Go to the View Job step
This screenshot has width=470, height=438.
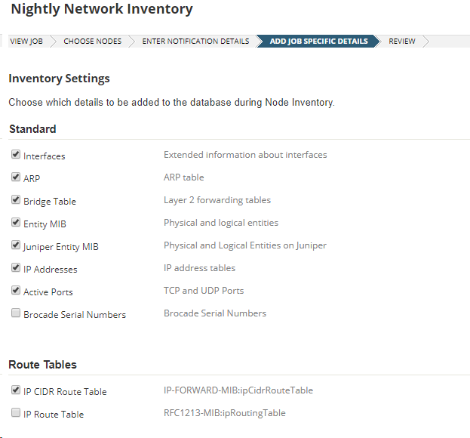point(26,42)
